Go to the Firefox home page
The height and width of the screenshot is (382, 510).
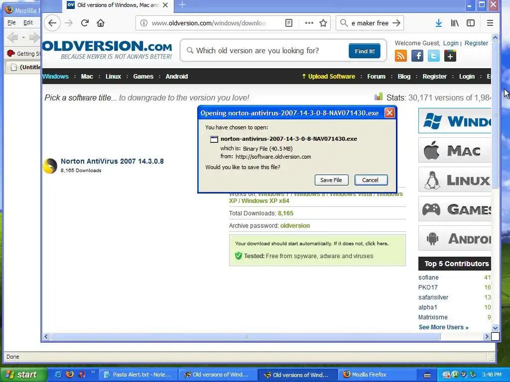point(101,23)
